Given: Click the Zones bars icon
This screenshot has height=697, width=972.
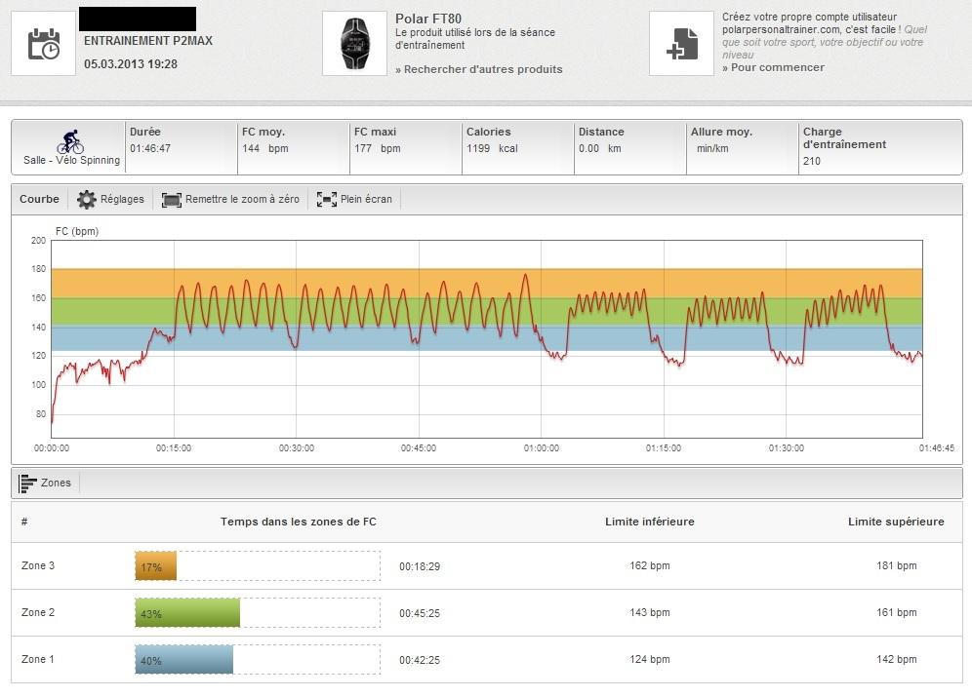Looking at the screenshot, I should click(x=27, y=483).
